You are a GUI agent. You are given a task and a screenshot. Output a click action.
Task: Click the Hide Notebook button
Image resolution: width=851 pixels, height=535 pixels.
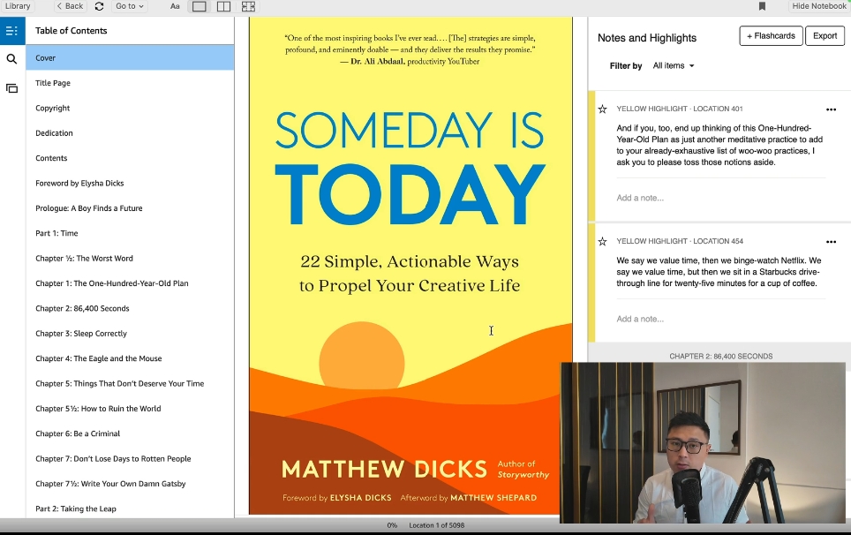(819, 6)
